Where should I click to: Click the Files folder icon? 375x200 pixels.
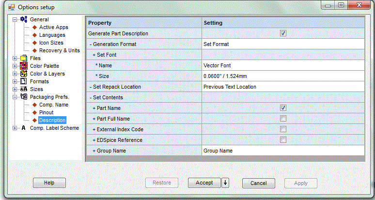coord(24,58)
